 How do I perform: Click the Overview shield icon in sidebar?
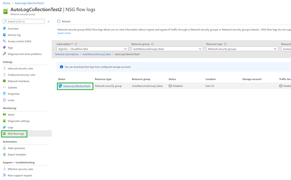tap(4, 28)
